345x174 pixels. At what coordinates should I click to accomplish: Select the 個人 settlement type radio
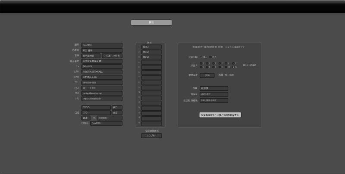pyautogui.click(x=201, y=57)
